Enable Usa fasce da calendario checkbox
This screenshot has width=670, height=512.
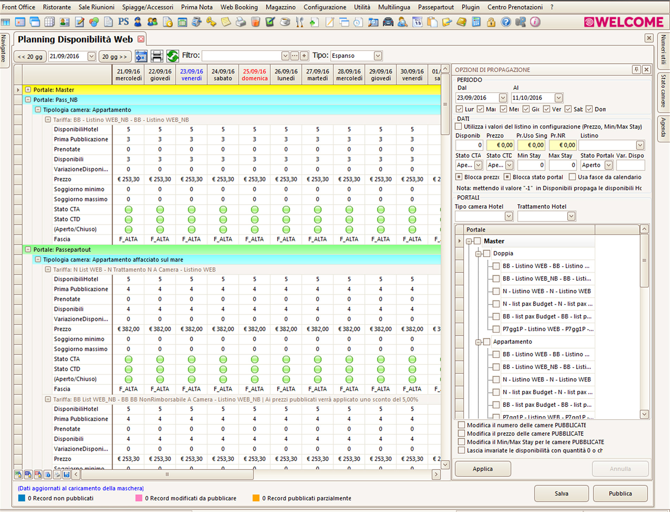point(572,177)
